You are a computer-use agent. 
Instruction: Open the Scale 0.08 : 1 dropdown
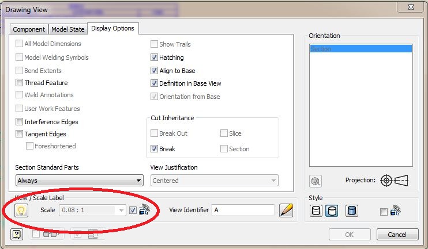click(x=92, y=210)
